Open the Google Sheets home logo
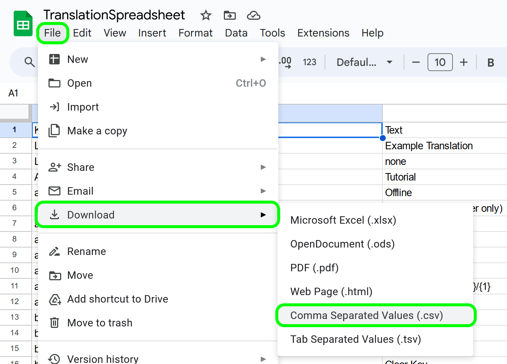Viewport: 507px width, 364px height. click(x=23, y=24)
